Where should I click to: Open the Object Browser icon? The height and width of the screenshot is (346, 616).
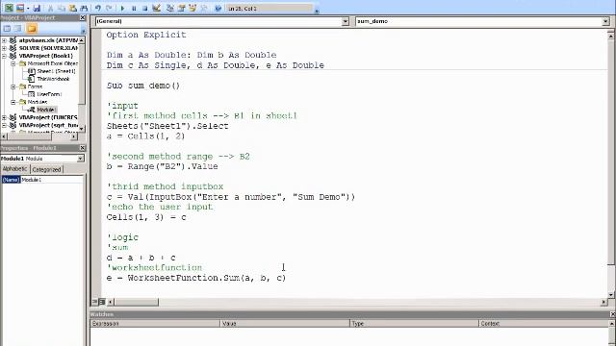coord(192,8)
